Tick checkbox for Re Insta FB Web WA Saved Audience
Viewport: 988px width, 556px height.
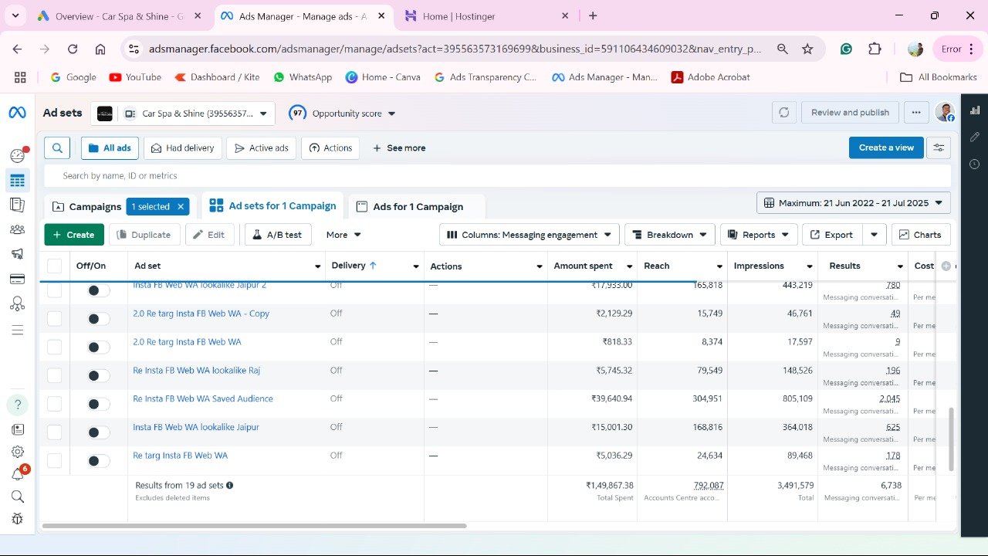pyautogui.click(x=54, y=404)
